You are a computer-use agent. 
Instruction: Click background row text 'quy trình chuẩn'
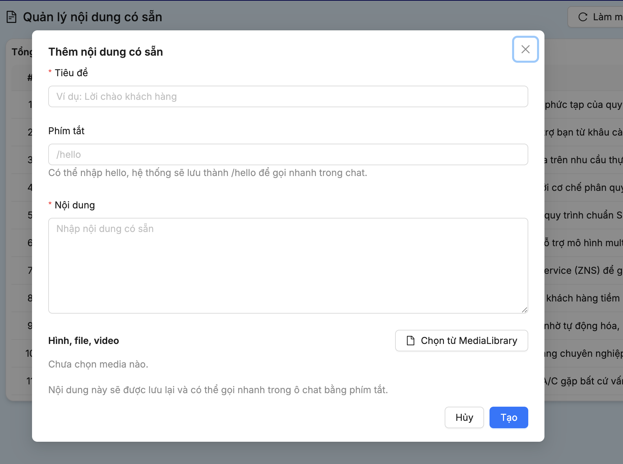[579, 215]
